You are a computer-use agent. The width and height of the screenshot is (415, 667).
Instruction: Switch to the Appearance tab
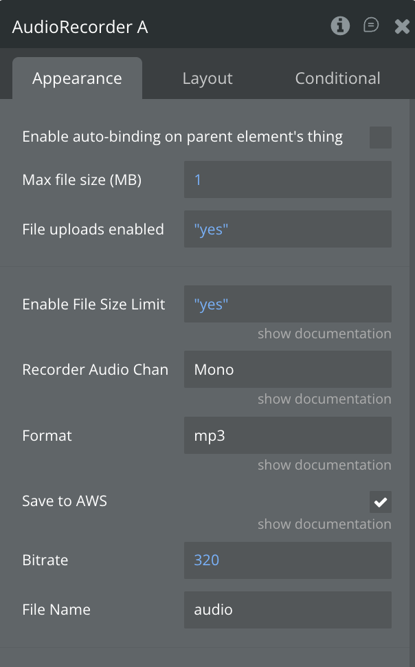click(x=77, y=78)
